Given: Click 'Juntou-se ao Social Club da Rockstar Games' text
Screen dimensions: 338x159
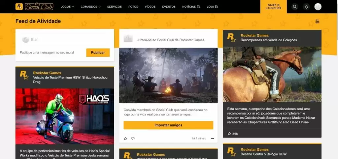Looking at the screenshot, I should [171, 40].
